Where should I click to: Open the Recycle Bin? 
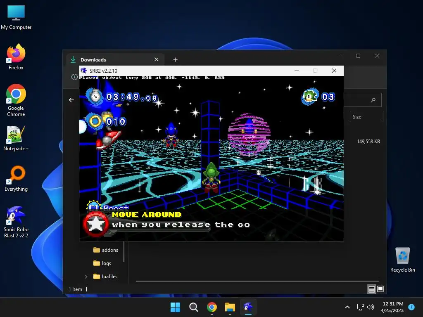point(402,259)
